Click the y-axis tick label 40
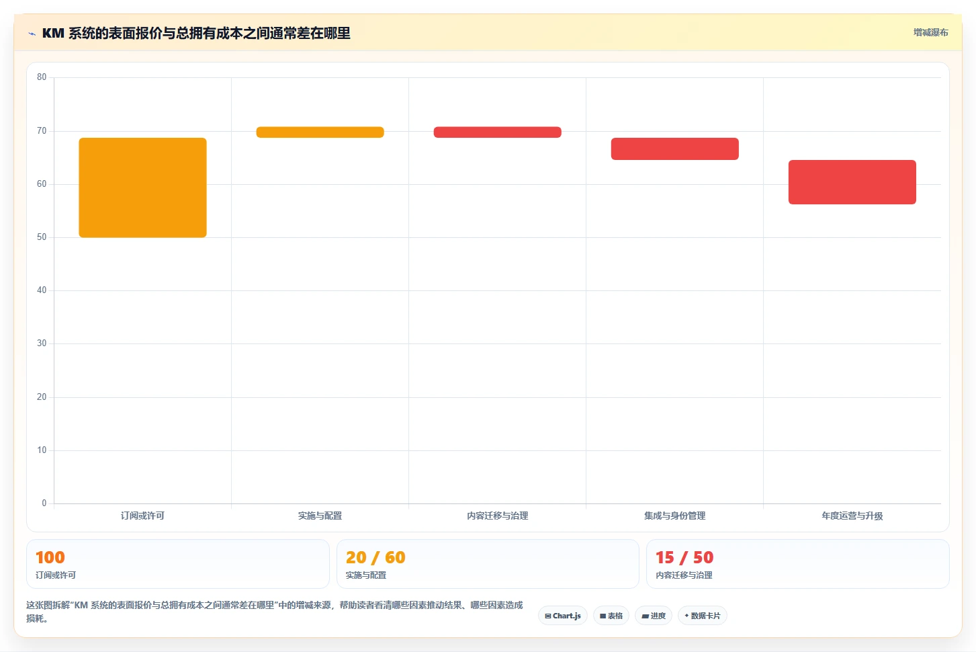The height and width of the screenshot is (652, 976). [42, 290]
